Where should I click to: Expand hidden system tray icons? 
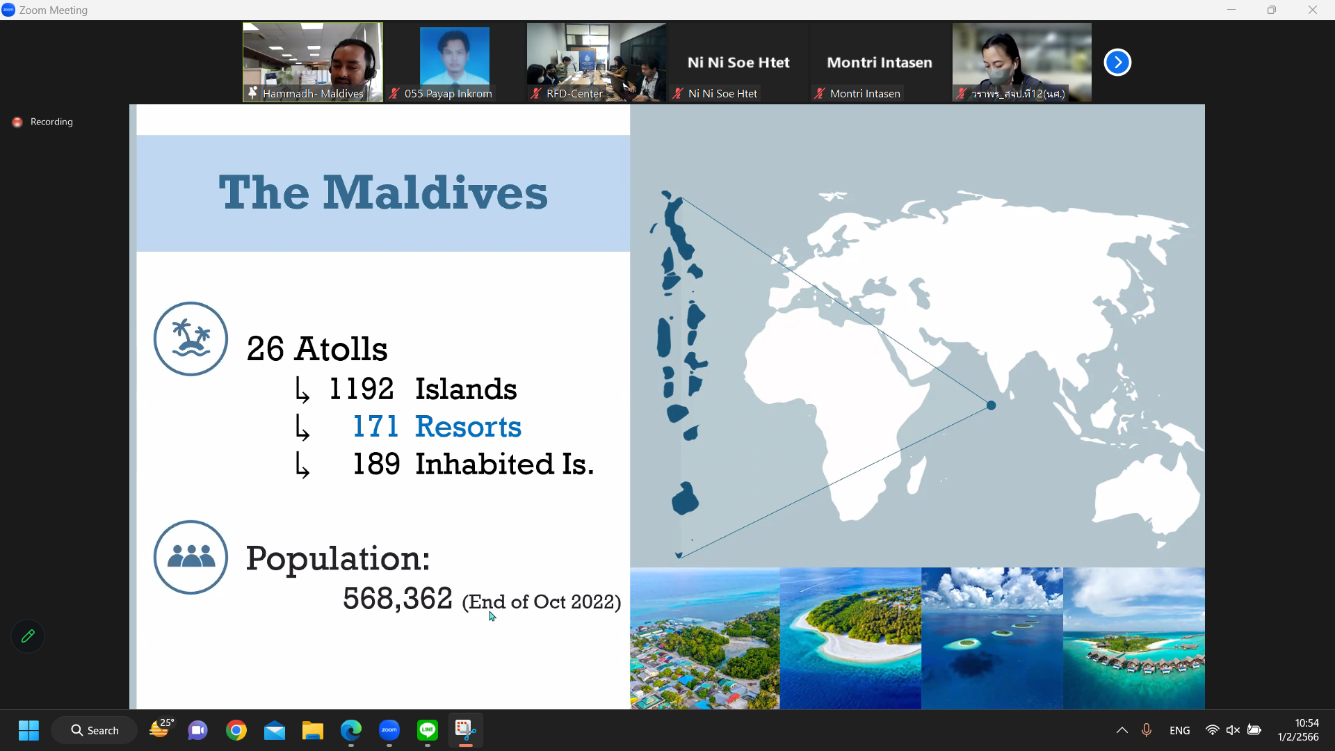(x=1122, y=730)
